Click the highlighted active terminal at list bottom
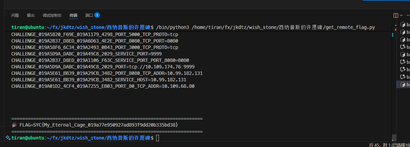 click(404, 84)
